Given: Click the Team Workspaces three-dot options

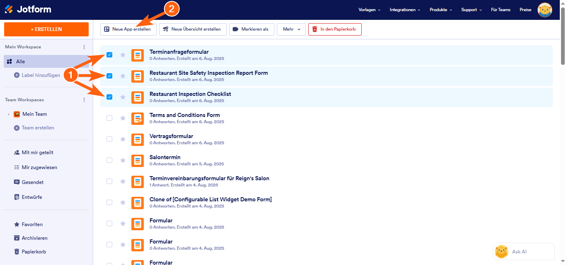Looking at the screenshot, I should tap(84, 100).
